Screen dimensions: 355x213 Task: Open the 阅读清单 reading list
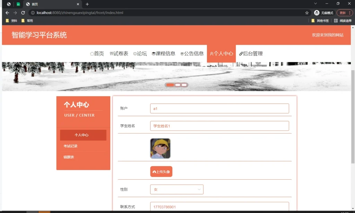(343, 21)
